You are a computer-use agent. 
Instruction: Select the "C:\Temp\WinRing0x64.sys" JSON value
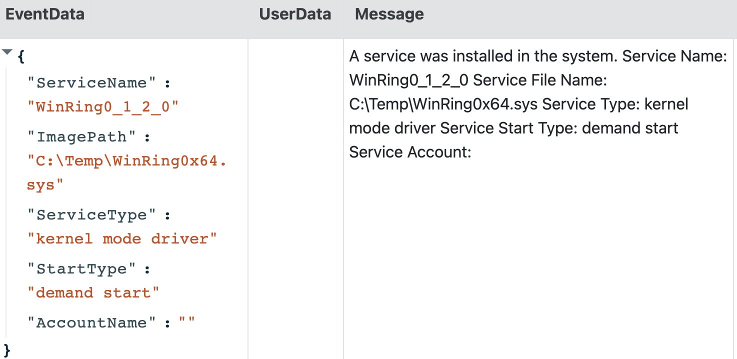126,173
